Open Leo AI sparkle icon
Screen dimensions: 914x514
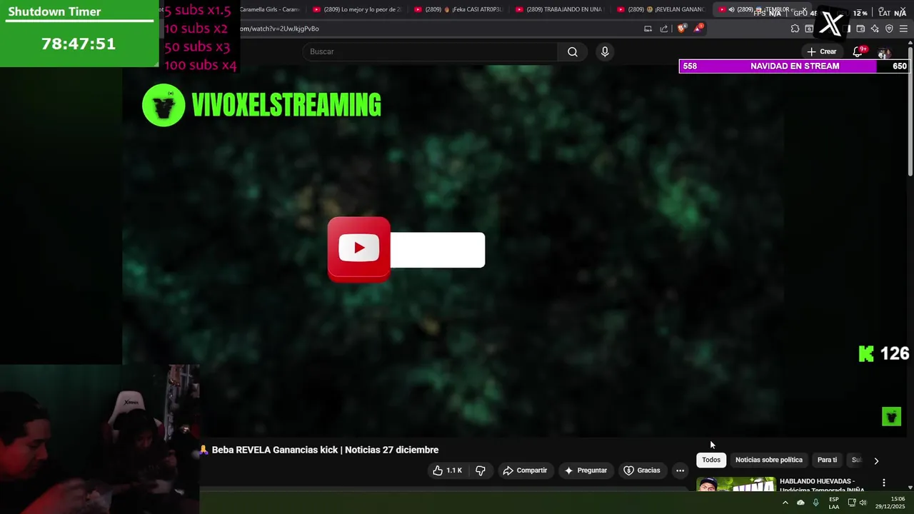coord(875,29)
